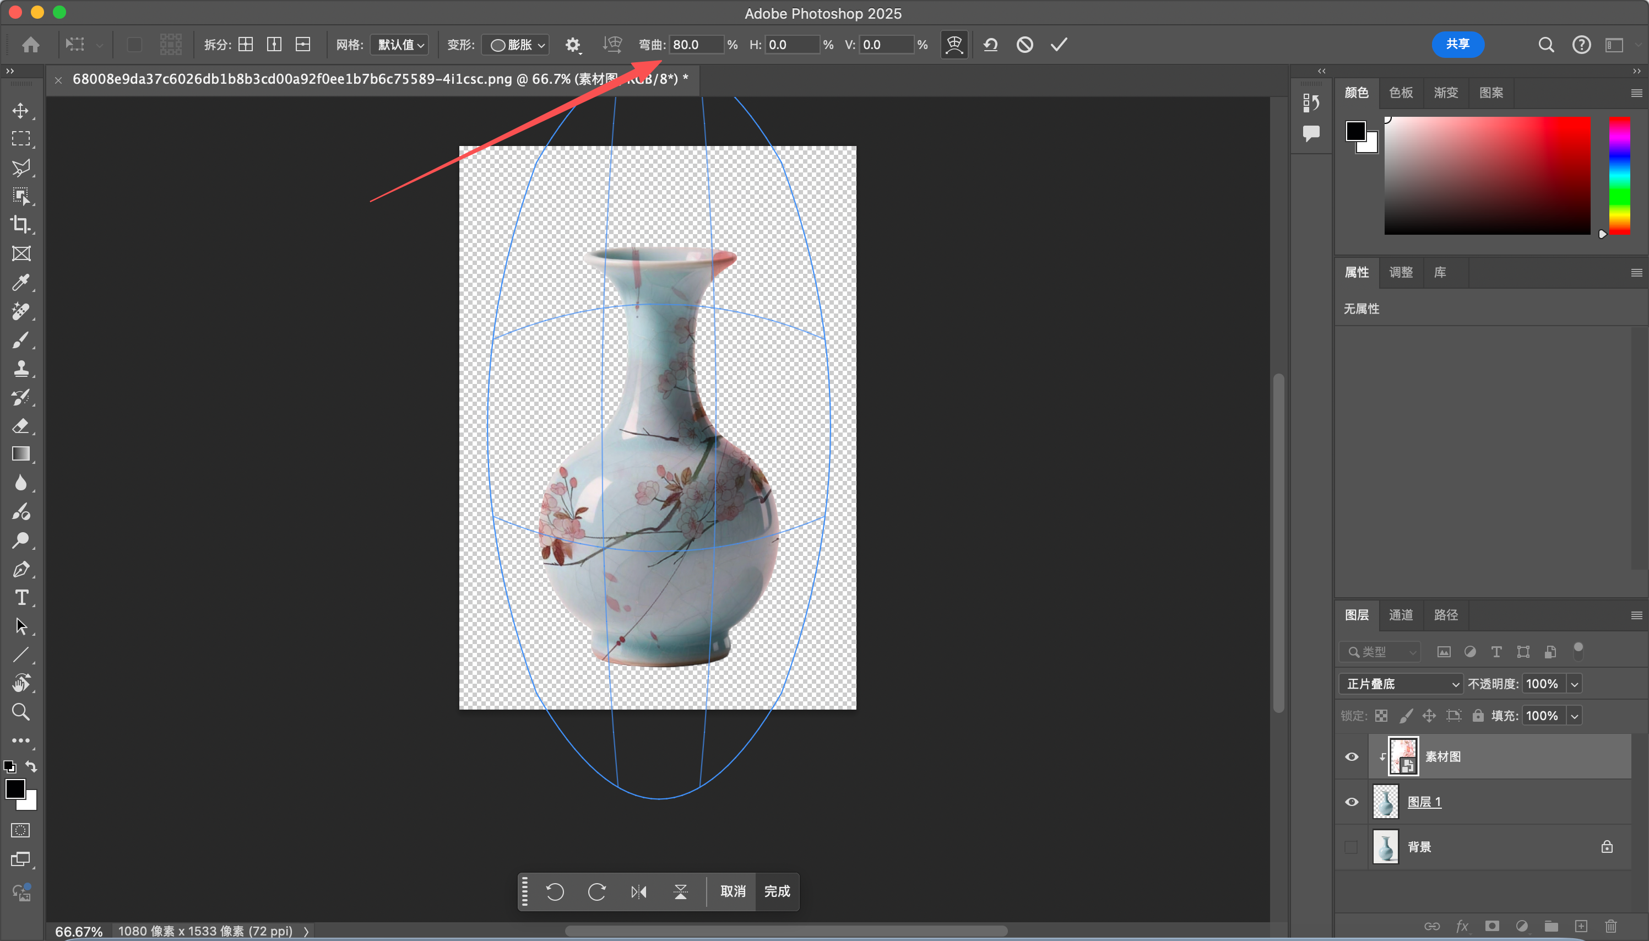Hide the 素材图 layer
Image resolution: width=1649 pixels, height=941 pixels.
pyautogui.click(x=1351, y=757)
